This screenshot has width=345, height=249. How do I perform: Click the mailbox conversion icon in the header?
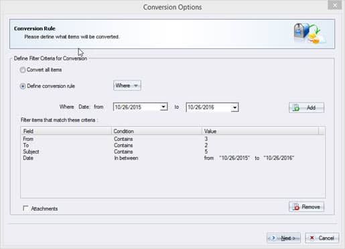(x=309, y=34)
